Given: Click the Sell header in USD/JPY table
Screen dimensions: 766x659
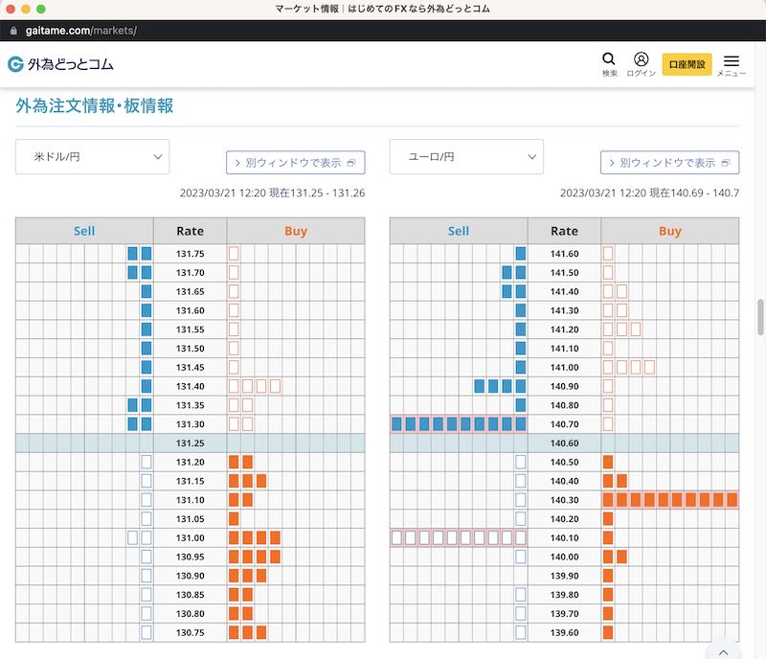Looking at the screenshot, I should coord(84,231).
